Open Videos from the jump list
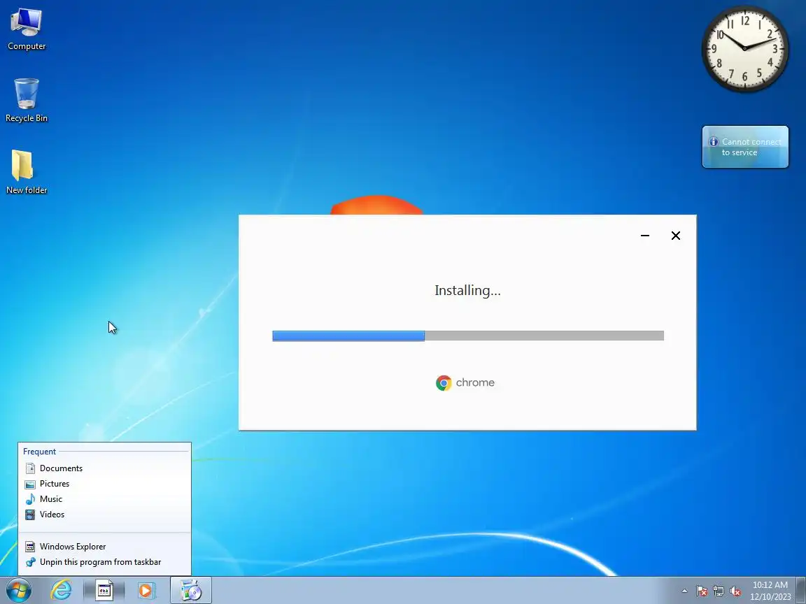This screenshot has height=604, width=806. click(x=104, y=514)
